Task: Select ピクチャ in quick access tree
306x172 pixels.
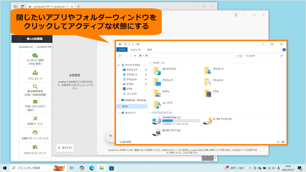Action: [128, 84]
